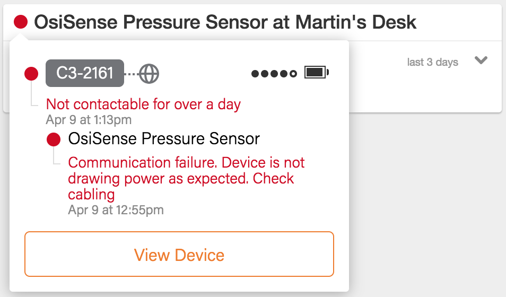Click the "Apr 9 at 12:55pm" timestamp
The width and height of the screenshot is (506, 297).
116,210
